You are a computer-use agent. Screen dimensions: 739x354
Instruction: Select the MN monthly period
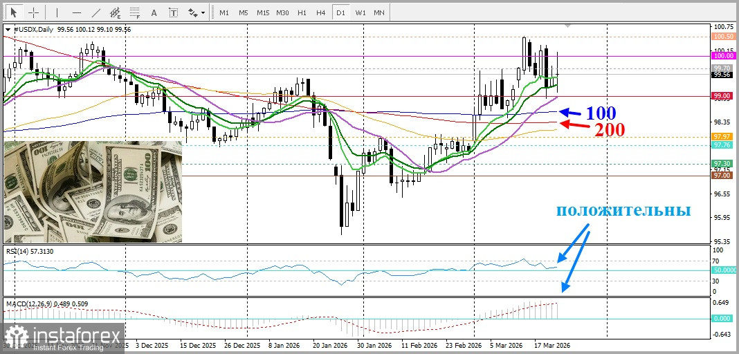[x=379, y=12]
